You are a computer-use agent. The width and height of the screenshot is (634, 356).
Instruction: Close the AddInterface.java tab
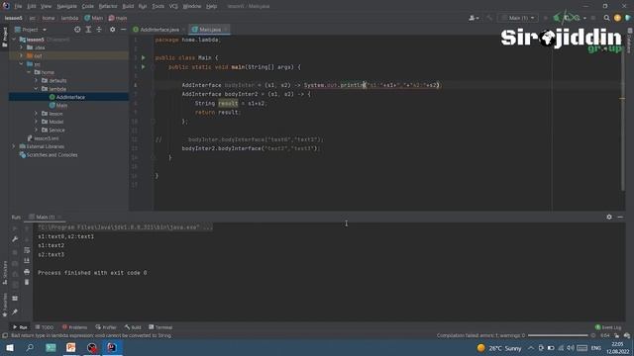click(184, 30)
